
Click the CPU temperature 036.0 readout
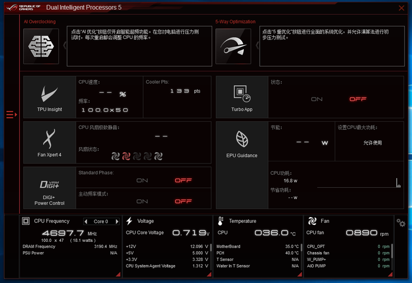(275, 233)
